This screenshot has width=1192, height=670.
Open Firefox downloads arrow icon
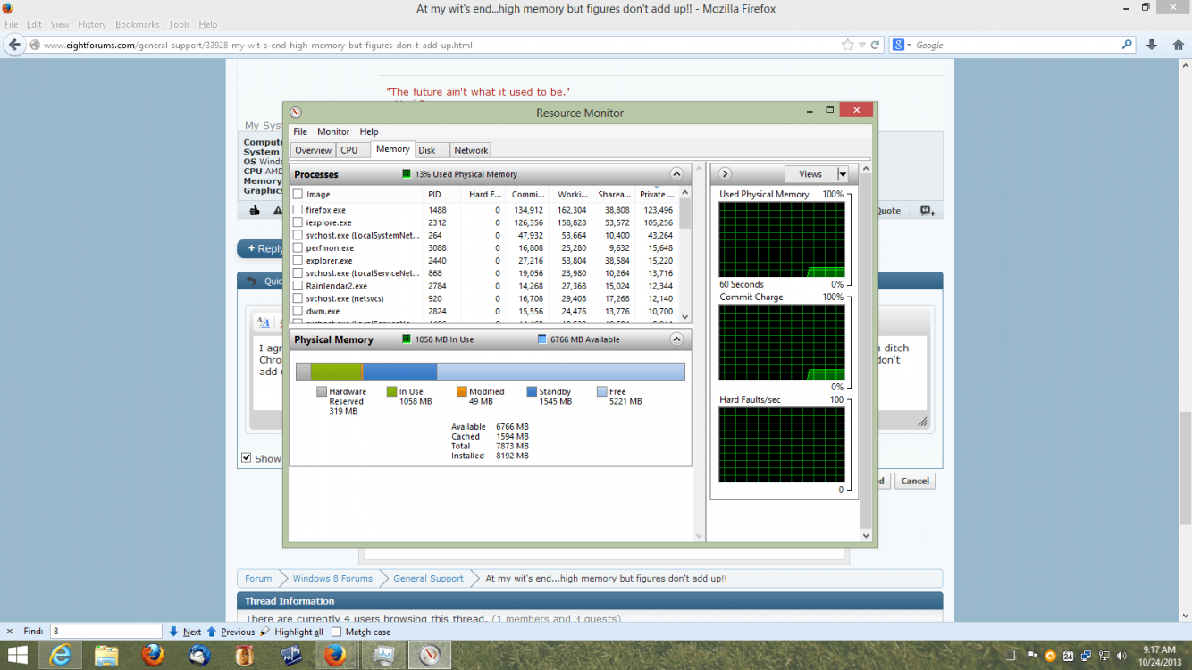click(x=1152, y=45)
